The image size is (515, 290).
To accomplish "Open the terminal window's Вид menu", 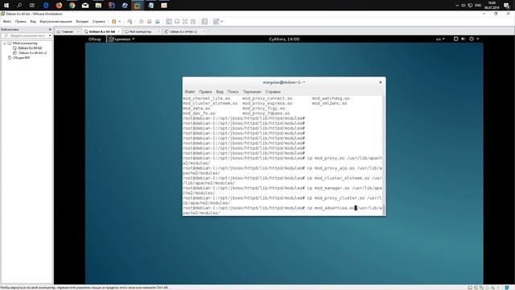I will point(220,92).
